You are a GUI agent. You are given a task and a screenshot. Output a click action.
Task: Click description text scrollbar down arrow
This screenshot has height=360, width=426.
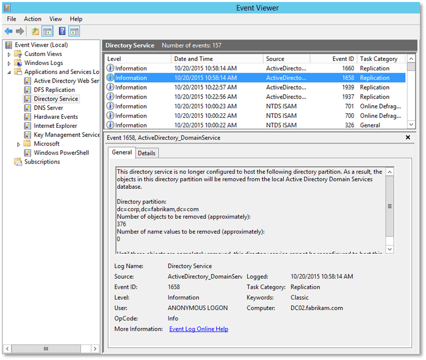tap(390, 249)
